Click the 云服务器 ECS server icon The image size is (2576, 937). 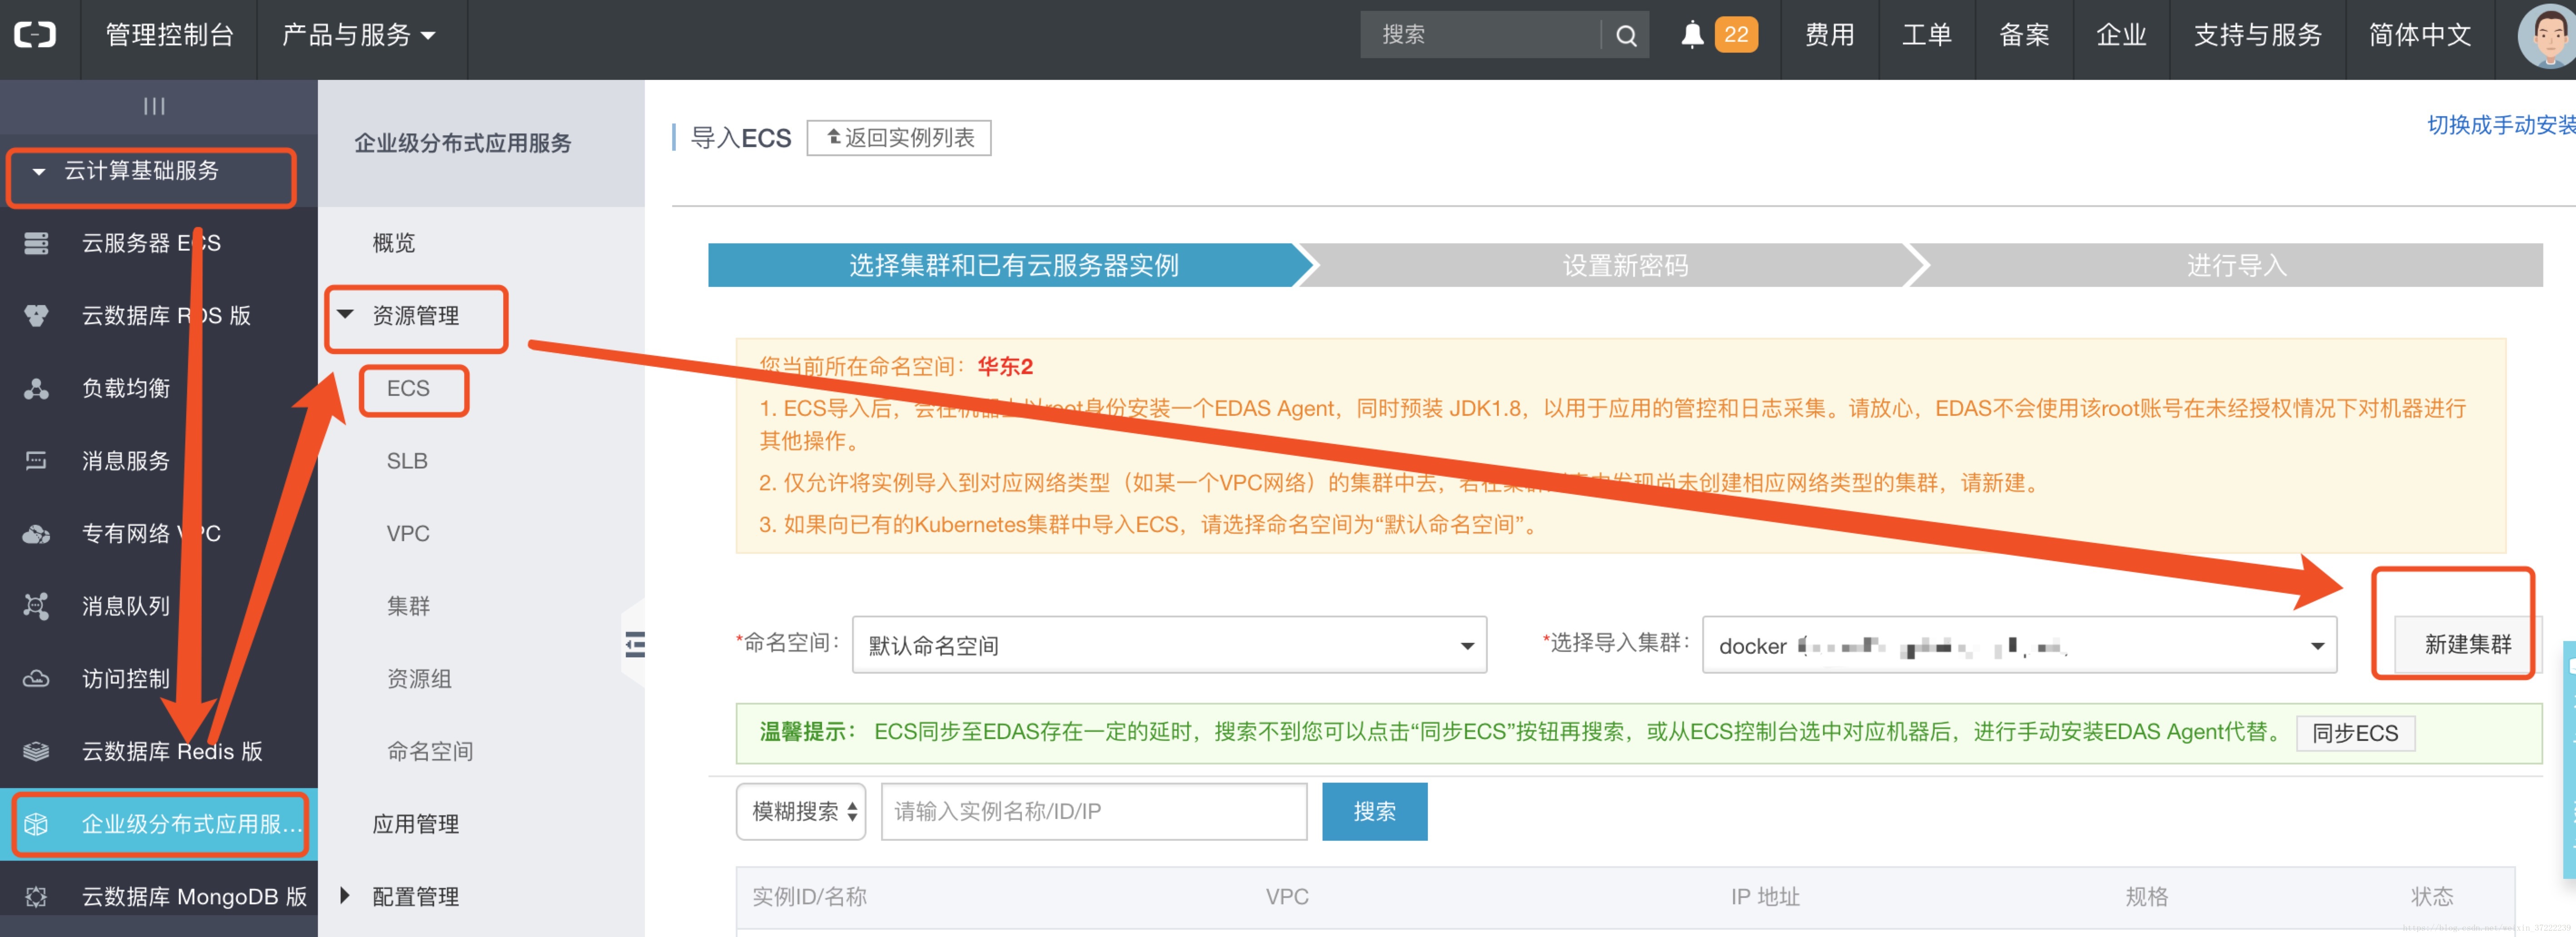click(36, 243)
